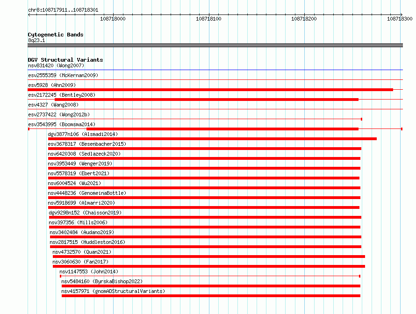
Task: Click the red bar of nsv397356 (Mills2006)
Action: 205,227
